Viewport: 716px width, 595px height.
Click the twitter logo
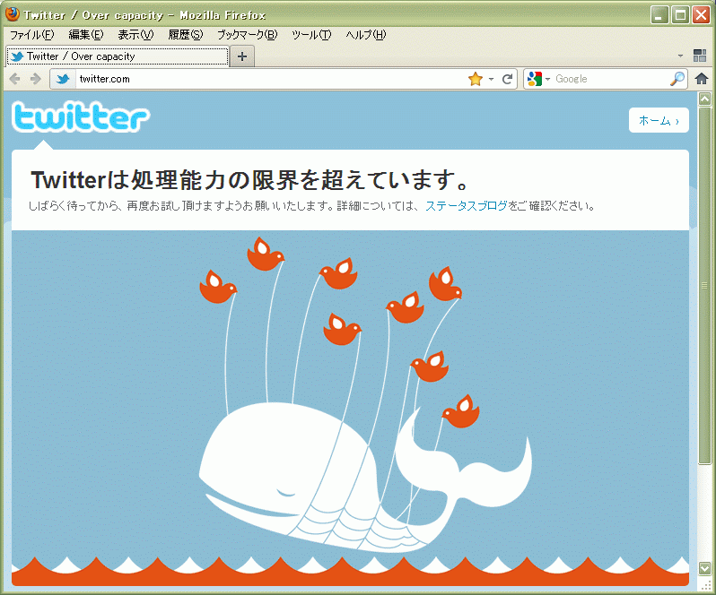tap(81, 117)
